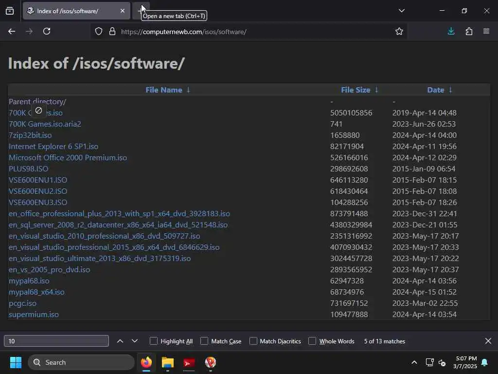Open en_sql_server_2008_r2_datacenter iso link
This screenshot has width=498, height=374.
point(118,225)
